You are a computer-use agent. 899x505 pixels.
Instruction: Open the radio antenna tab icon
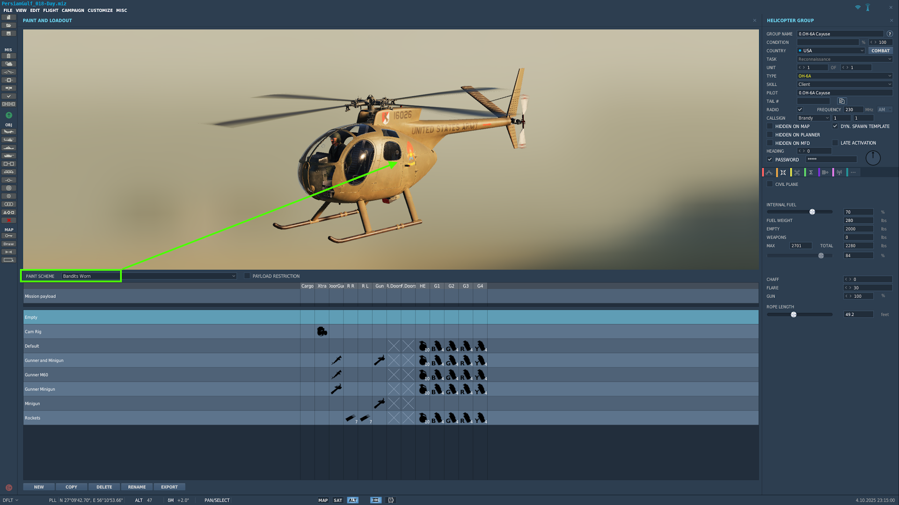[x=839, y=173]
